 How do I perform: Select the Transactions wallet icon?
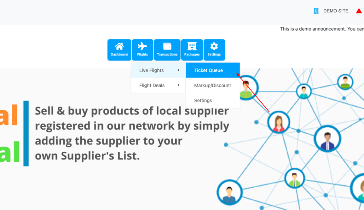pyautogui.click(x=167, y=47)
